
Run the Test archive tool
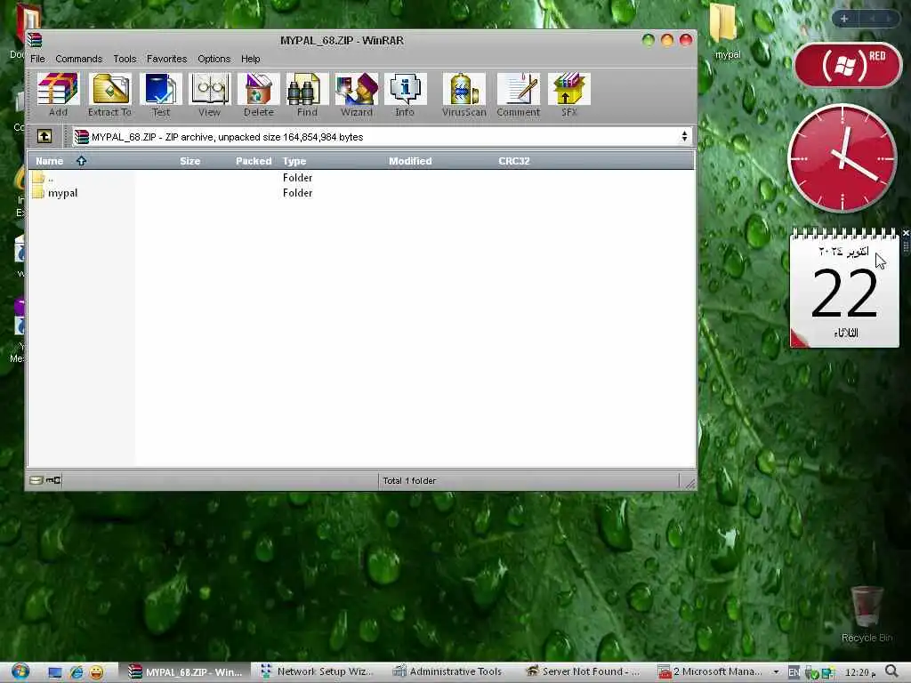coord(161,94)
